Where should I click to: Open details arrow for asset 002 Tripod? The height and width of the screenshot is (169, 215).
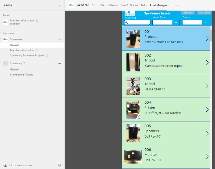[x=207, y=63]
